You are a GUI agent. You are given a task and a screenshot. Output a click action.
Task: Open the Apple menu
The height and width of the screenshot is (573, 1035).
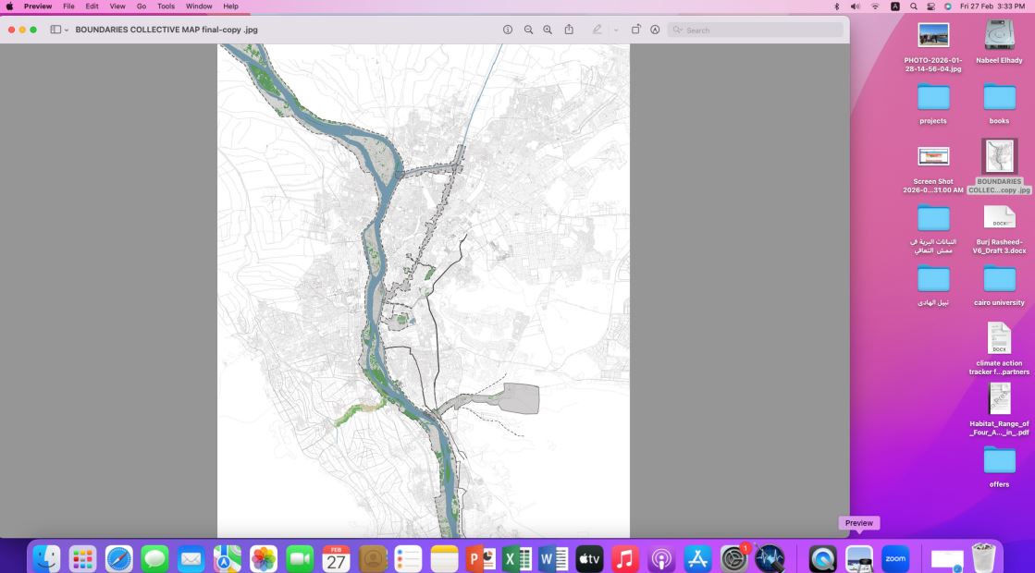point(9,6)
